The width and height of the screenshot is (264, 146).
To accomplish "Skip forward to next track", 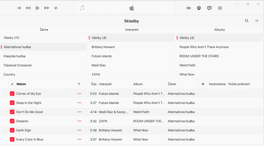I will 47,8.
